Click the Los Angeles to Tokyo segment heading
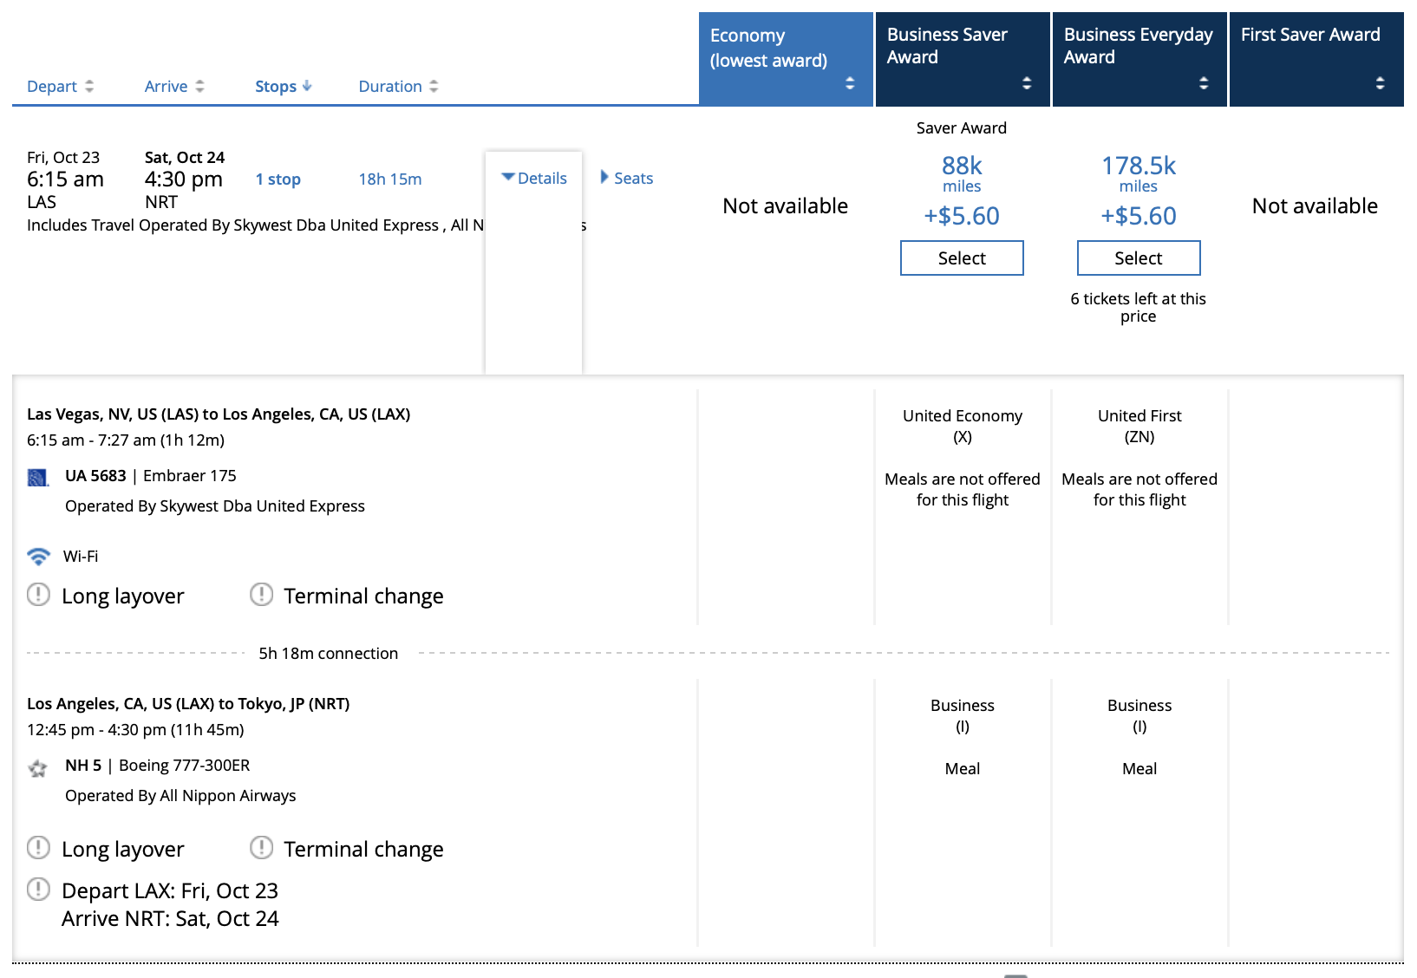This screenshot has height=978, width=1417. (x=188, y=704)
